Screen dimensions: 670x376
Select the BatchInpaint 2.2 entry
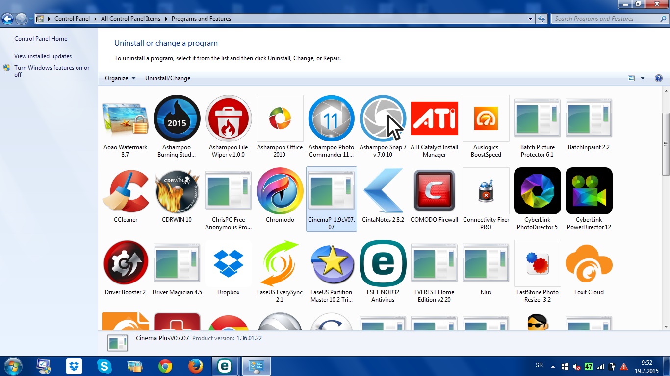[x=589, y=124]
